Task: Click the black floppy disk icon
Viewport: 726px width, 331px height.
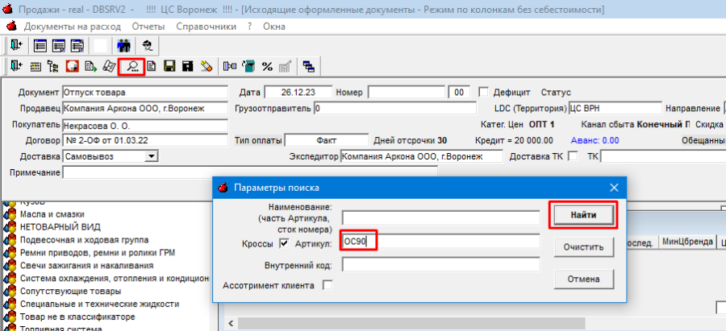Action: 187,67
